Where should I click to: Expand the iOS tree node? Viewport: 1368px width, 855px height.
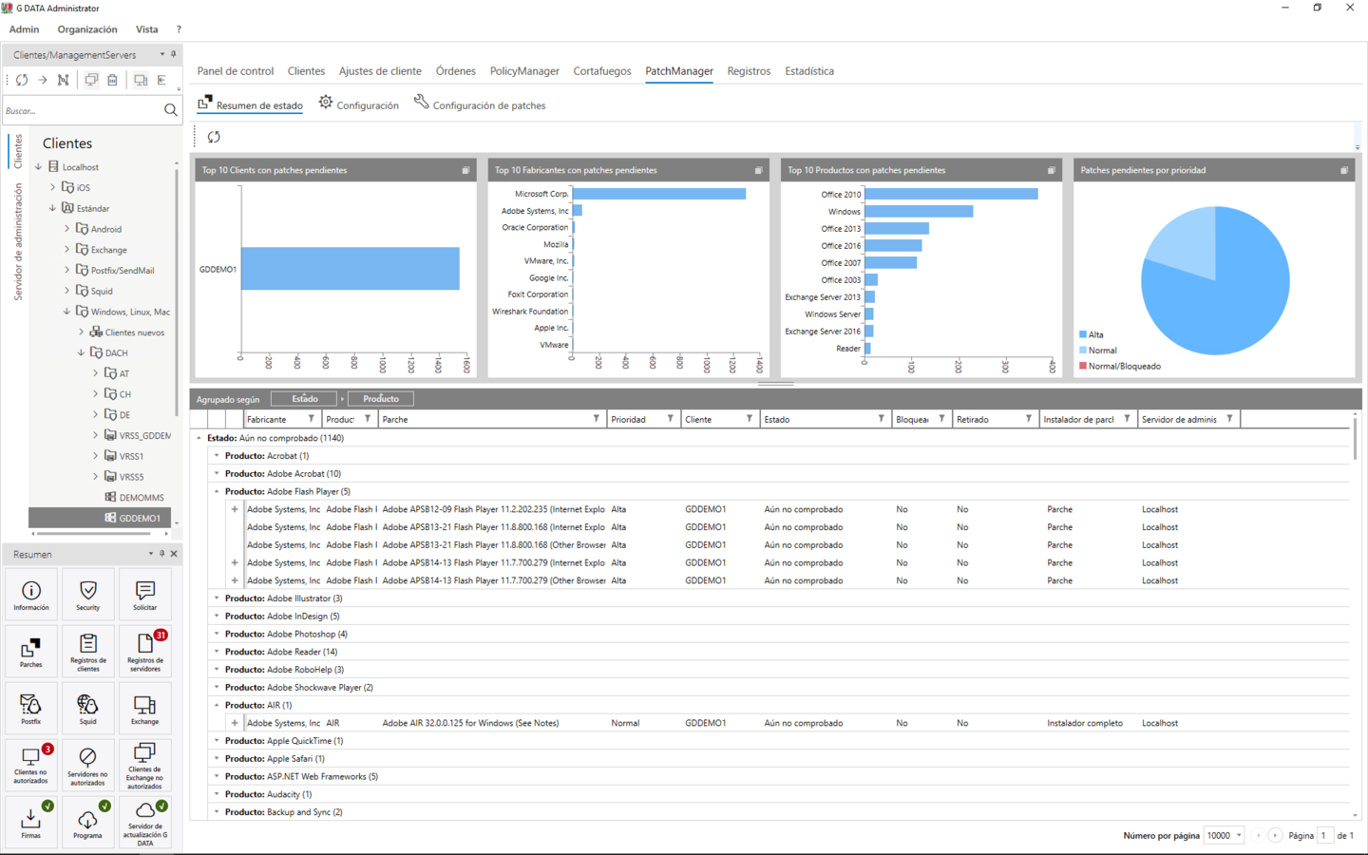tap(53, 187)
